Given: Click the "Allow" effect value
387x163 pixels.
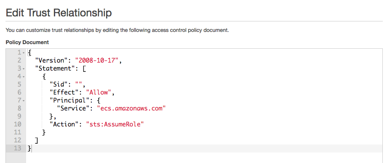Looking at the screenshot, I should coord(99,92).
